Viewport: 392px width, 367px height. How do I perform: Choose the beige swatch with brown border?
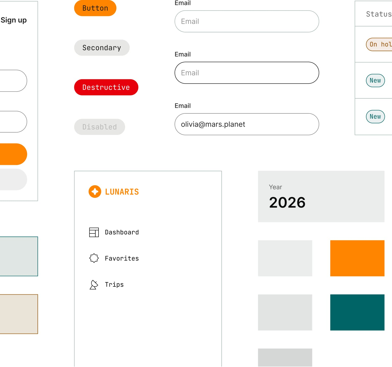coord(19,314)
